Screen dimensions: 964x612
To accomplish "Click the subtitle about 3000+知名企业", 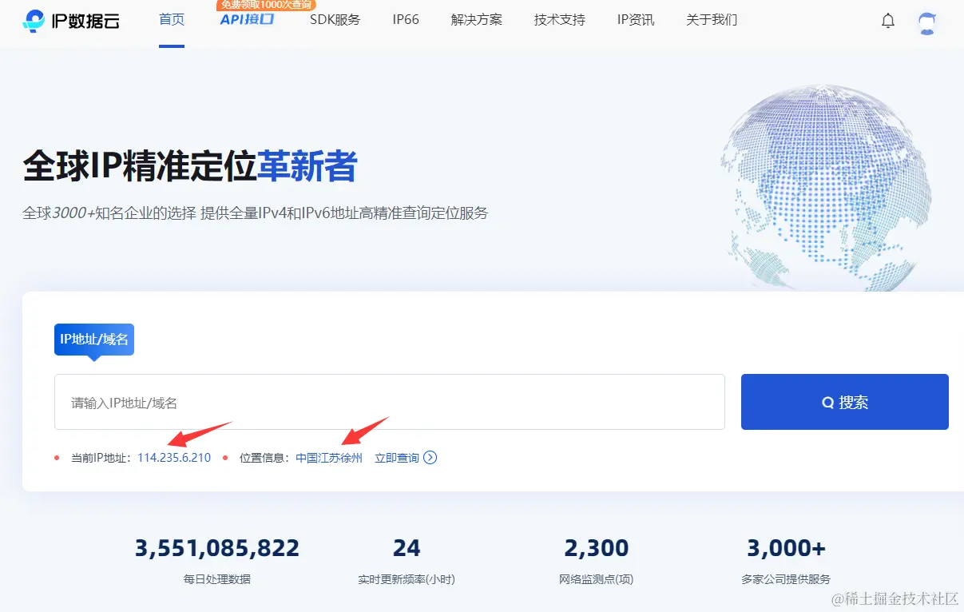I will pyautogui.click(x=256, y=213).
